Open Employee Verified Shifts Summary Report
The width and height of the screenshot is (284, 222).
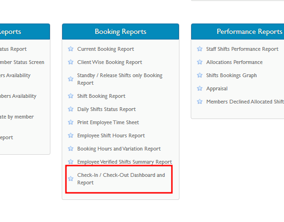(125, 162)
